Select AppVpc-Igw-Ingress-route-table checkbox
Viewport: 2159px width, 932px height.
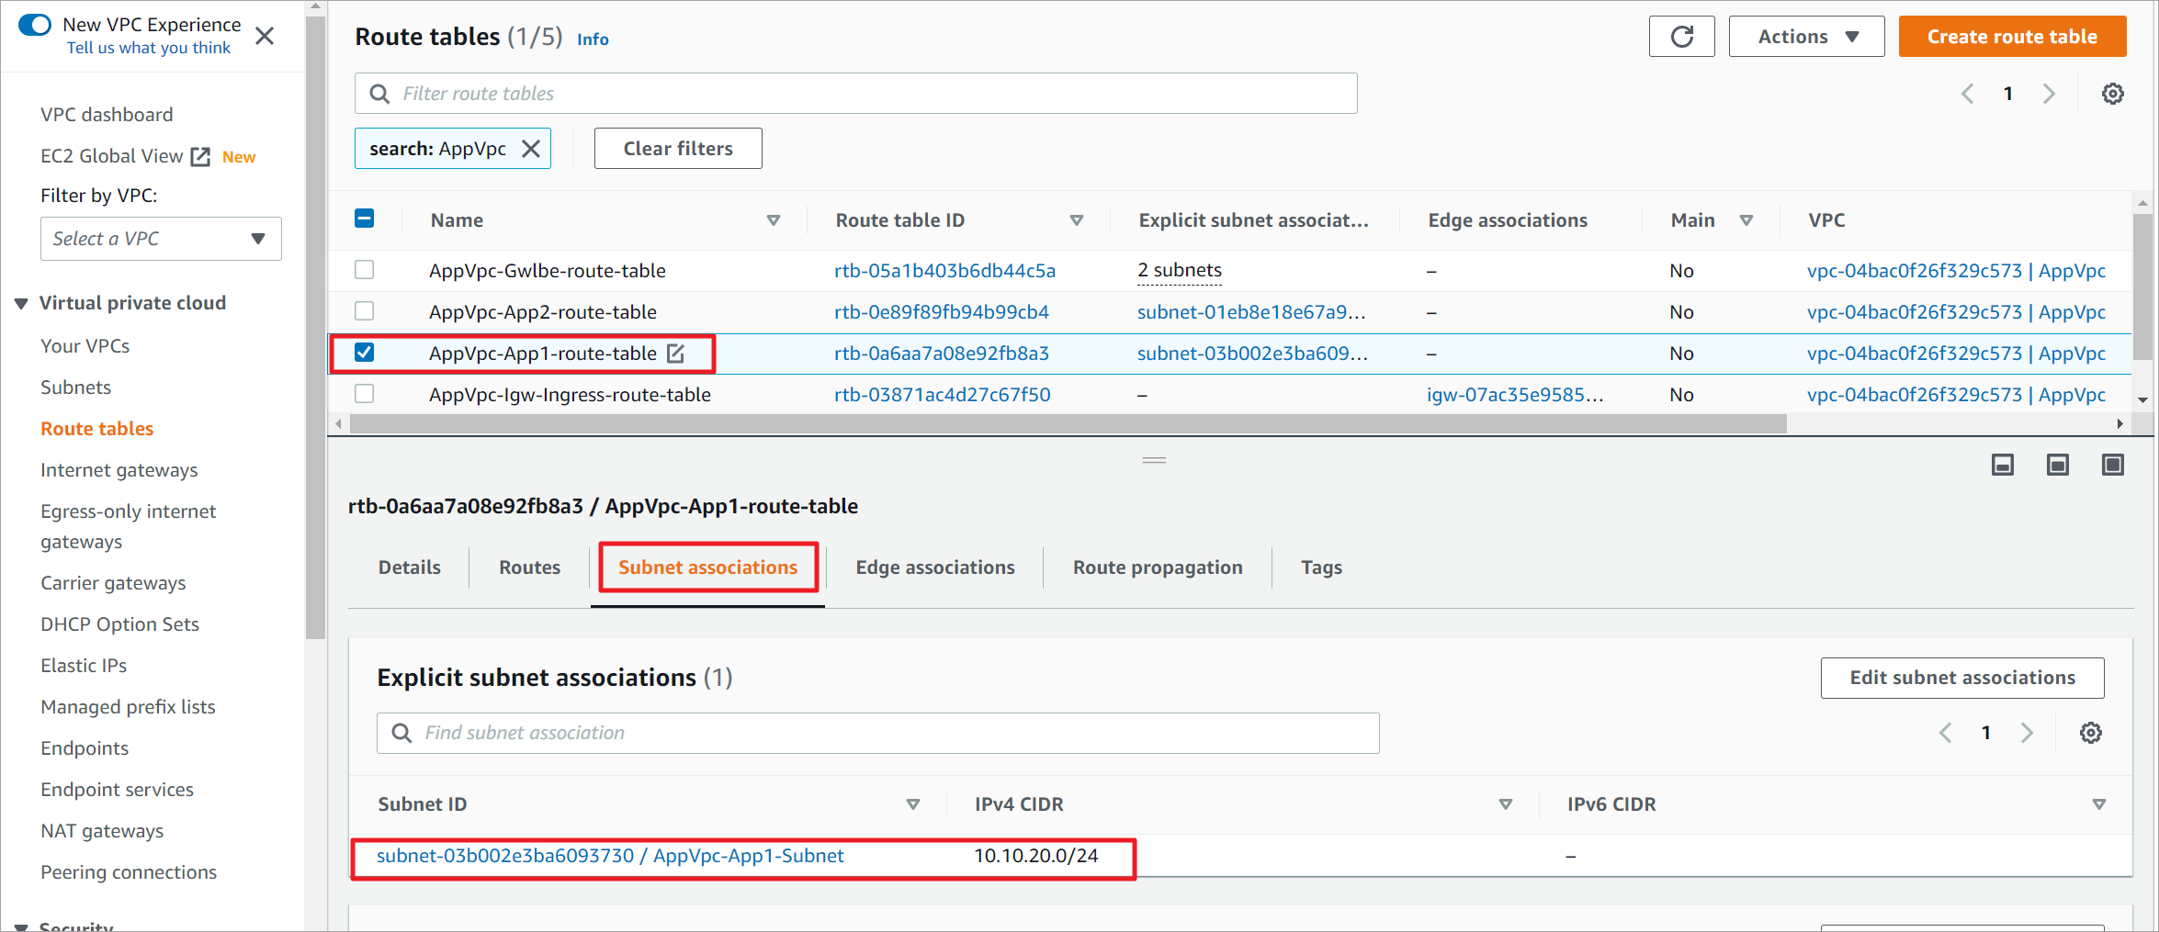pos(365,394)
